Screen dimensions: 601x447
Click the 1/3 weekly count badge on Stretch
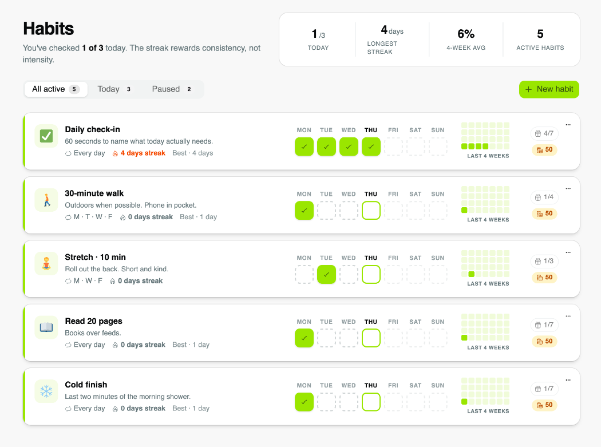544,261
